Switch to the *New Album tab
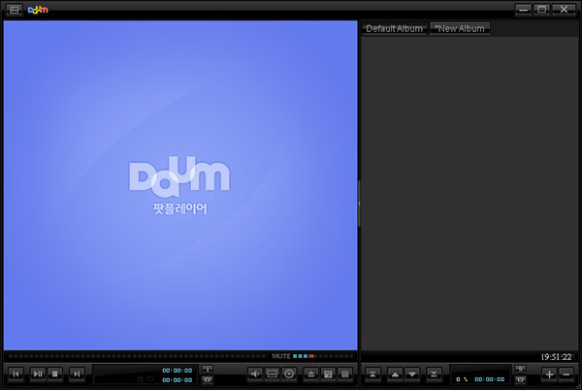Screen dimensions: 582x390 tap(460, 28)
